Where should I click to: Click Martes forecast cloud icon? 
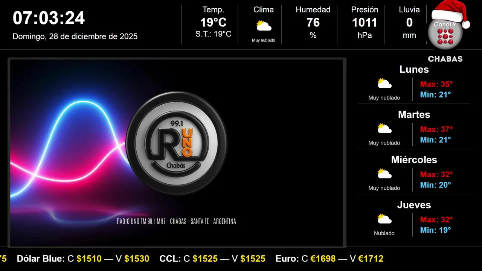384,129
